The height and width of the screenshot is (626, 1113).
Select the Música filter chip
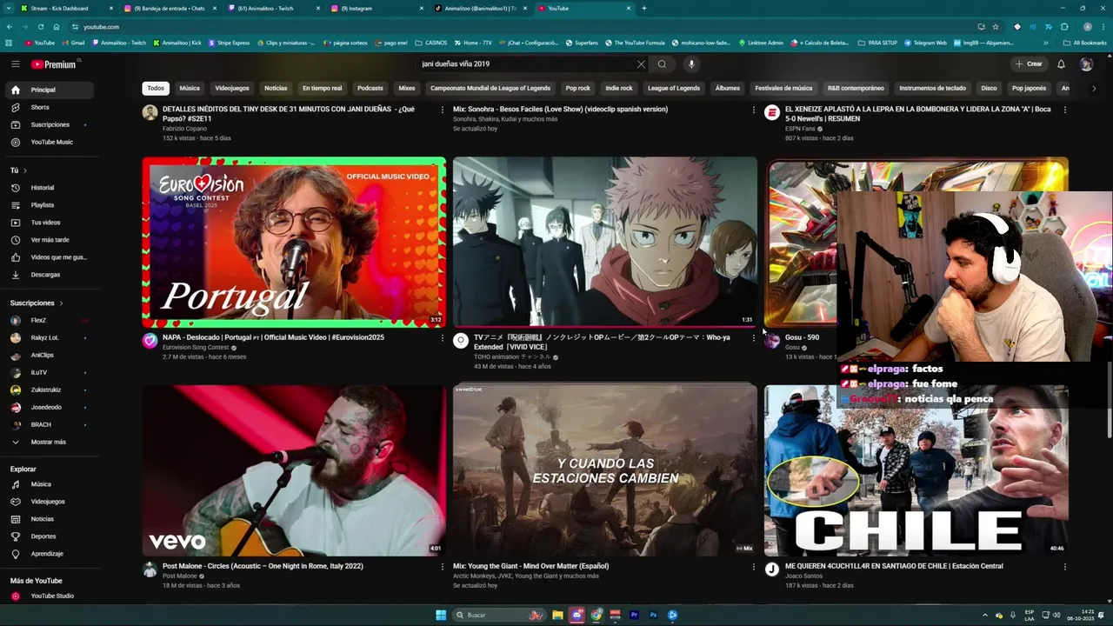click(190, 88)
